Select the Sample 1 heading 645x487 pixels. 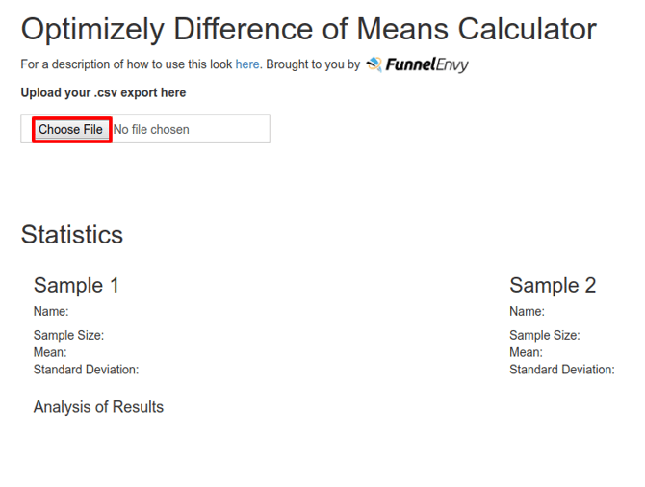76,286
